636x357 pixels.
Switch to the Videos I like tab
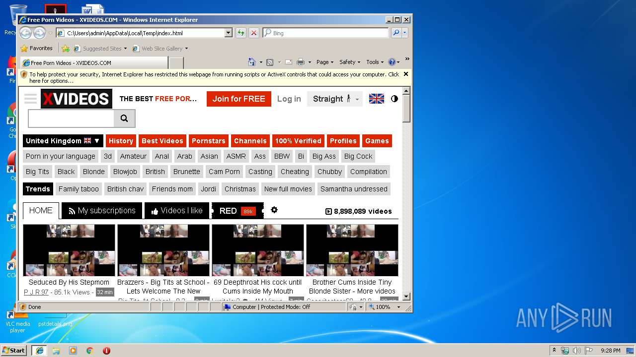click(x=177, y=211)
